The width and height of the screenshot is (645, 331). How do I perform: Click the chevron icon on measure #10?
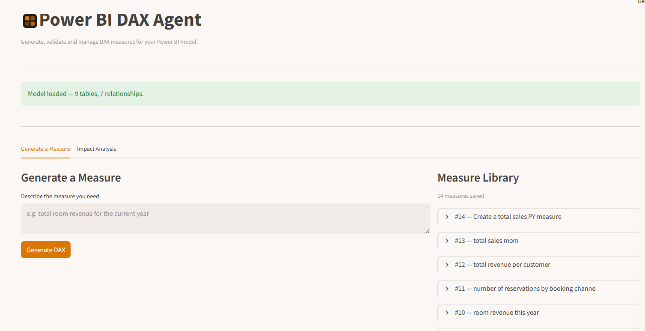(447, 312)
